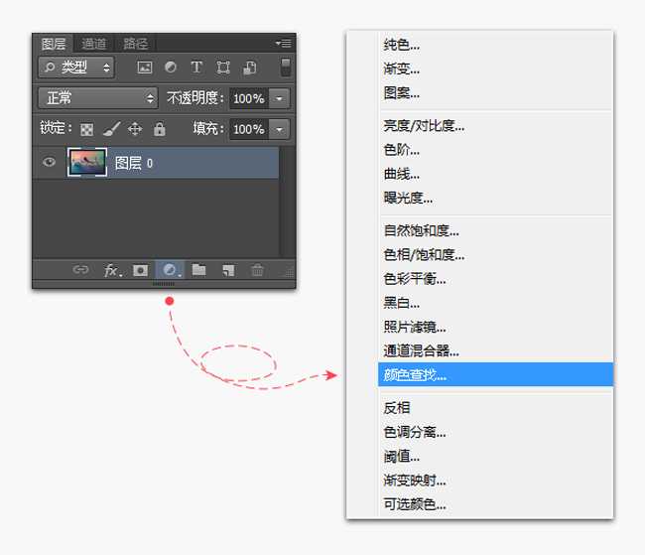Hide 图层 0 using the eye icon
The image size is (645, 555).
pos(49,163)
